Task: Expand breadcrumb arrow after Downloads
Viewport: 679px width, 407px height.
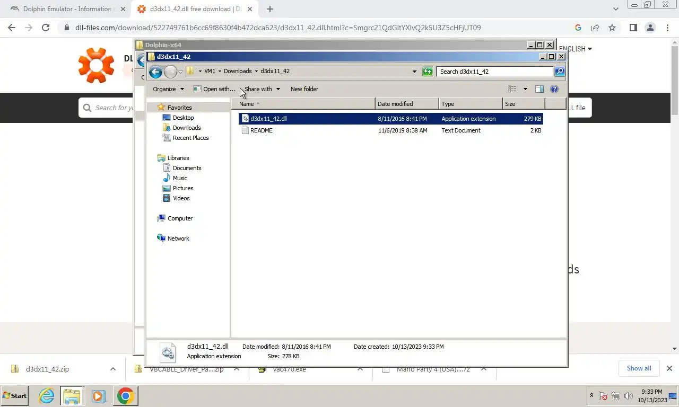Action: point(256,71)
